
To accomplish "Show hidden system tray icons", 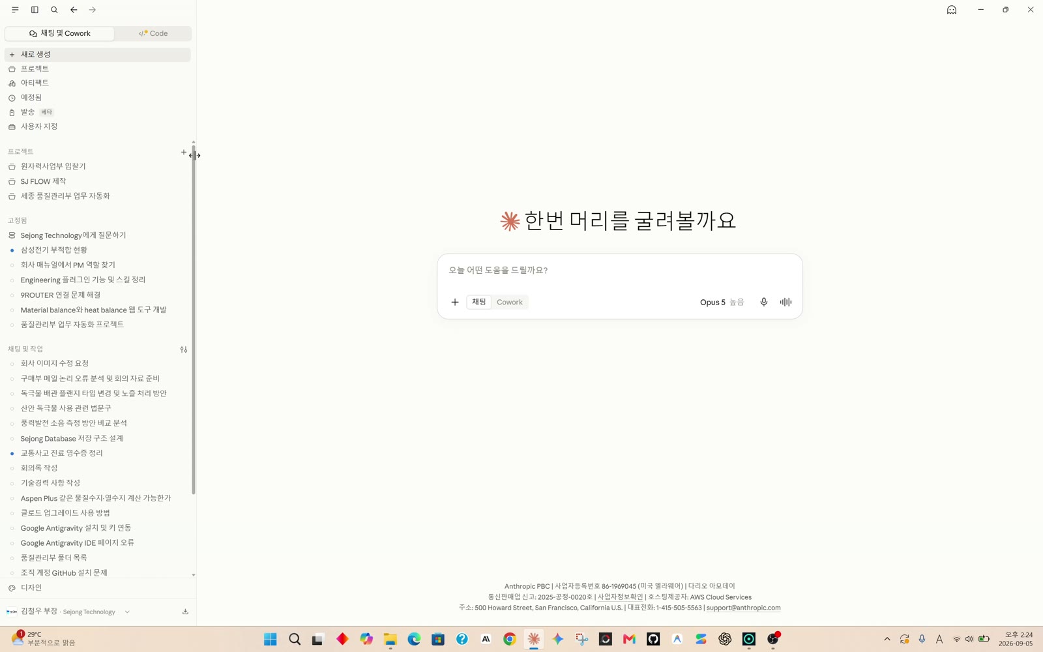I will click(x=887, y=639).
